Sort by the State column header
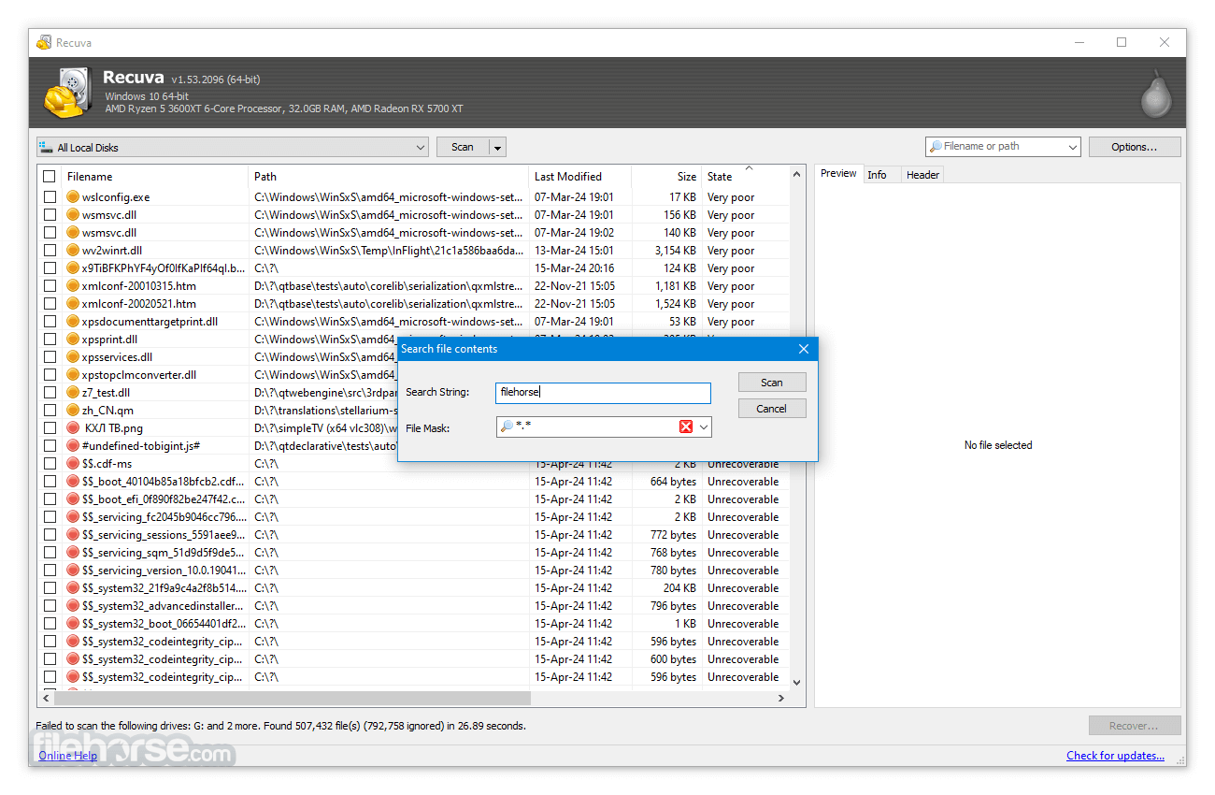 click(x=745, y=177)
